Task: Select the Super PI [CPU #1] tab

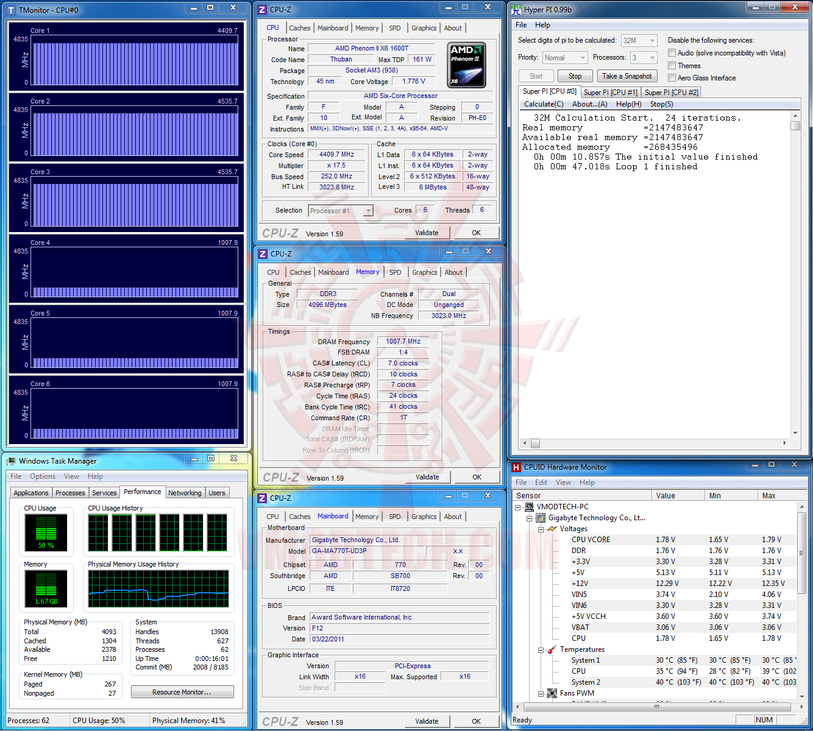Action: click(x=611, y=92)
